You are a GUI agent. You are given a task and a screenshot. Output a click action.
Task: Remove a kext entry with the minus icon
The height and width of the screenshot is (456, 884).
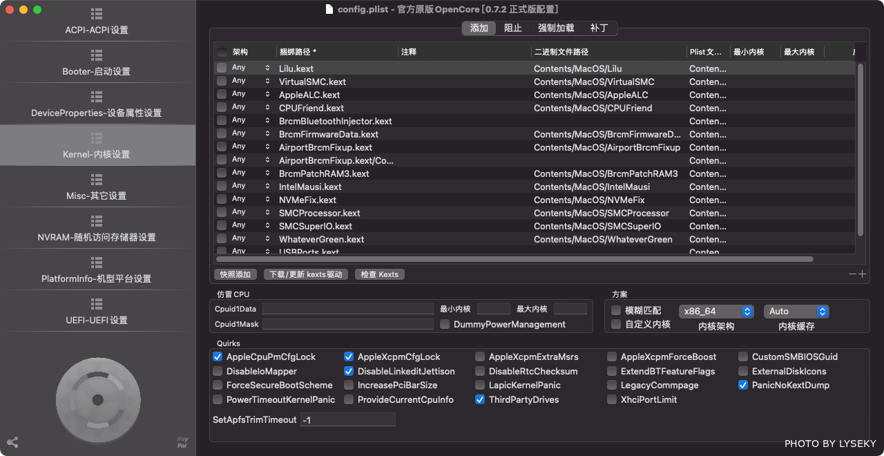click(x=852, y=274)
